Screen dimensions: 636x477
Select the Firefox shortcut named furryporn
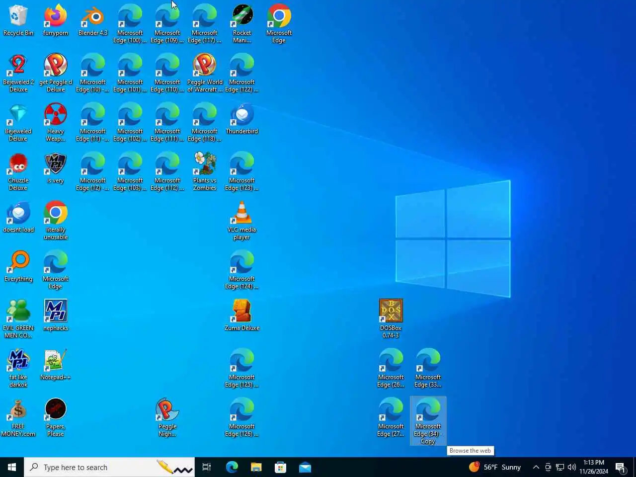tap(56, 20)
